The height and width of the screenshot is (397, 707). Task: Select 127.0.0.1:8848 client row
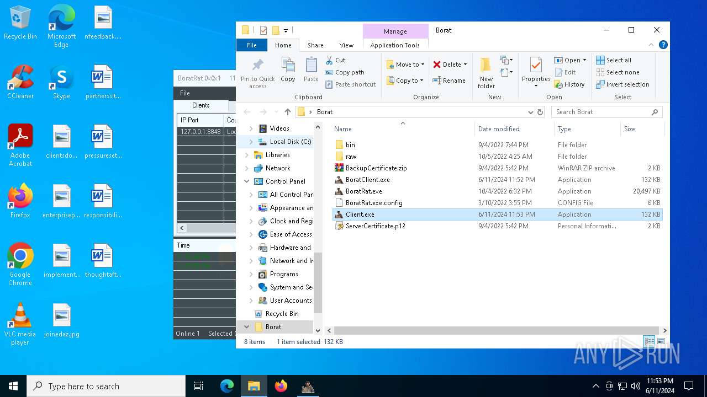(207, 132)
